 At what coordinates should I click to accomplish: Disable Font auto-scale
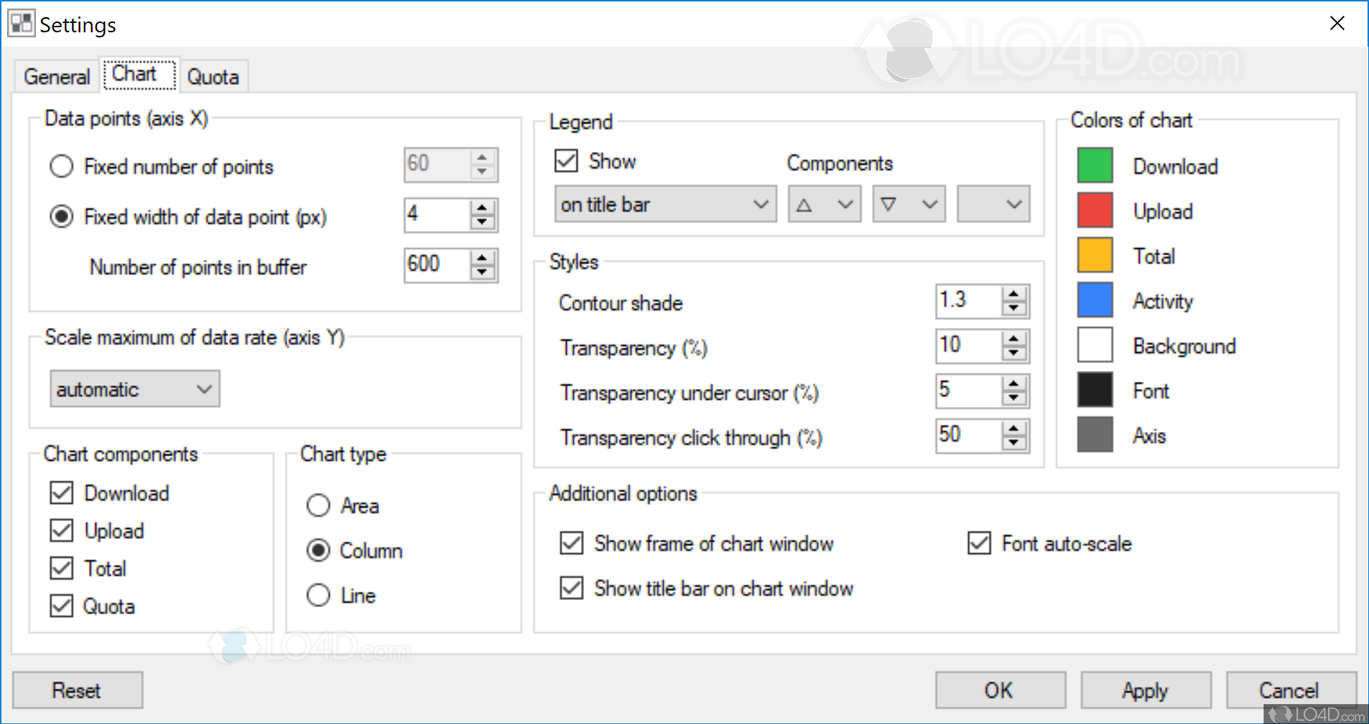pyautogui.click(x=978, y=543)
